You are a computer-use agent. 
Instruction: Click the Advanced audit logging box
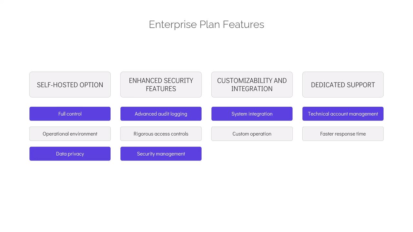tap(161, 114)
